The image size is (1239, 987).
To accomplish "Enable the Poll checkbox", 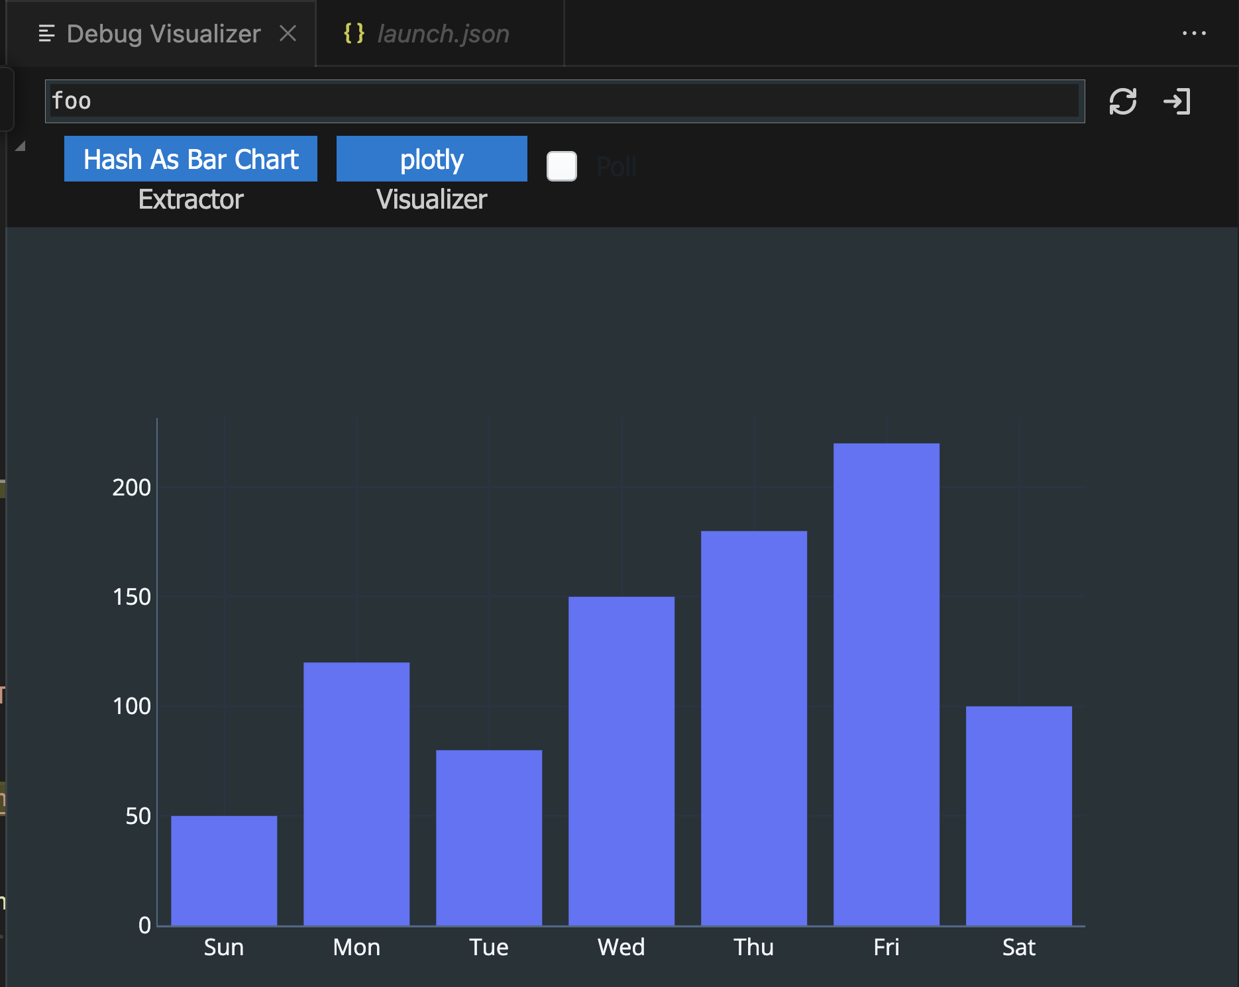I will pyautogui.click(x=561, y=166).
